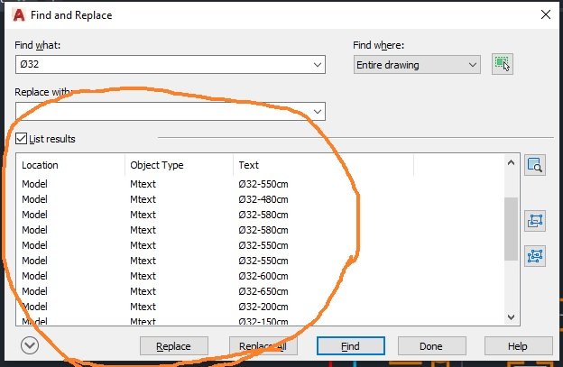Click the Replace button

[173, 346]
